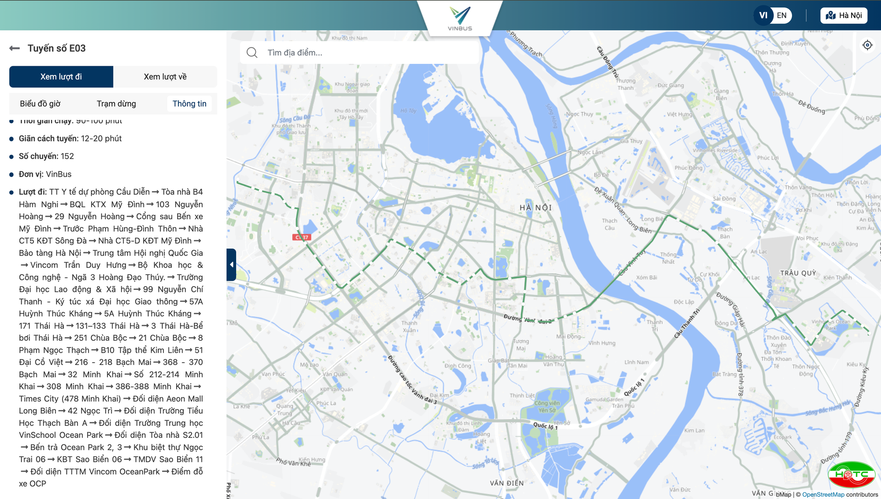Select the Xem lượt về tab

(x=165, y=77)
